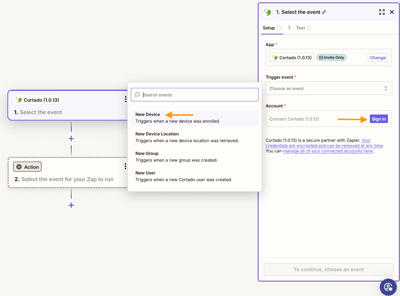Click 'Triggers when a new device was enrolled.'
The width and height of the screenshot is (400, 296).
click(x=178, y=121)
